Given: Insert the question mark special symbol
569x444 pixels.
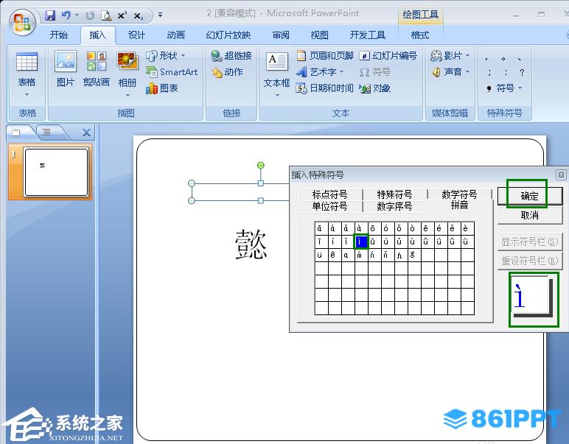Looking at the screenshot, I should (522, 72).
